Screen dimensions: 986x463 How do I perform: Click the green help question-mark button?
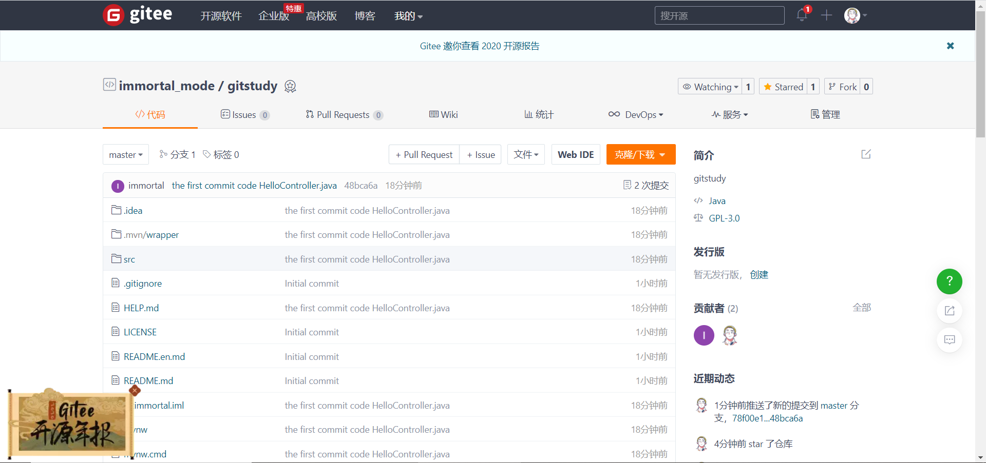[949, 281]
